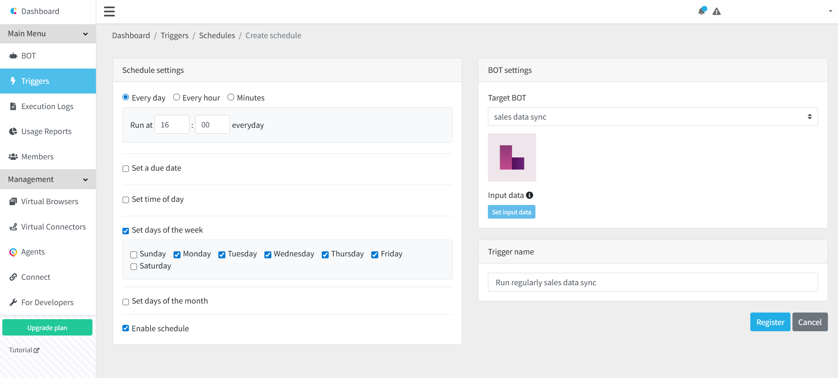This screenshot has height=378, width=838.
Task: Open the warning alerts triangle
Action: 716,11
